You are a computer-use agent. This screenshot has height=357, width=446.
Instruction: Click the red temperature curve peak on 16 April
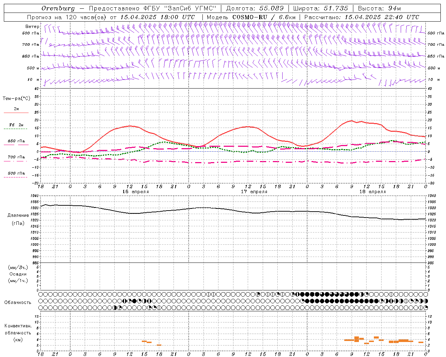point(130,126)
